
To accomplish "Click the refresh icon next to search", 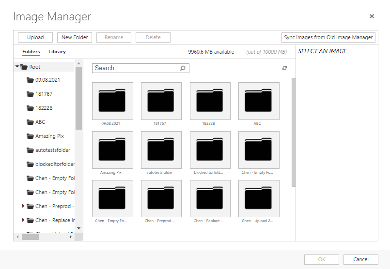I will coord(284,68).
